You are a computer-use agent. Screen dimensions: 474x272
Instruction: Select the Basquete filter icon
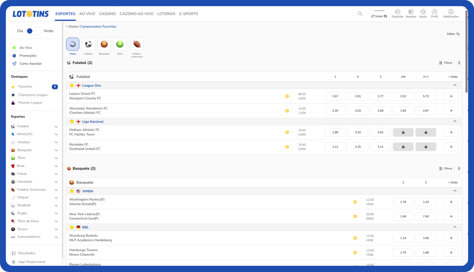[104, 44]
